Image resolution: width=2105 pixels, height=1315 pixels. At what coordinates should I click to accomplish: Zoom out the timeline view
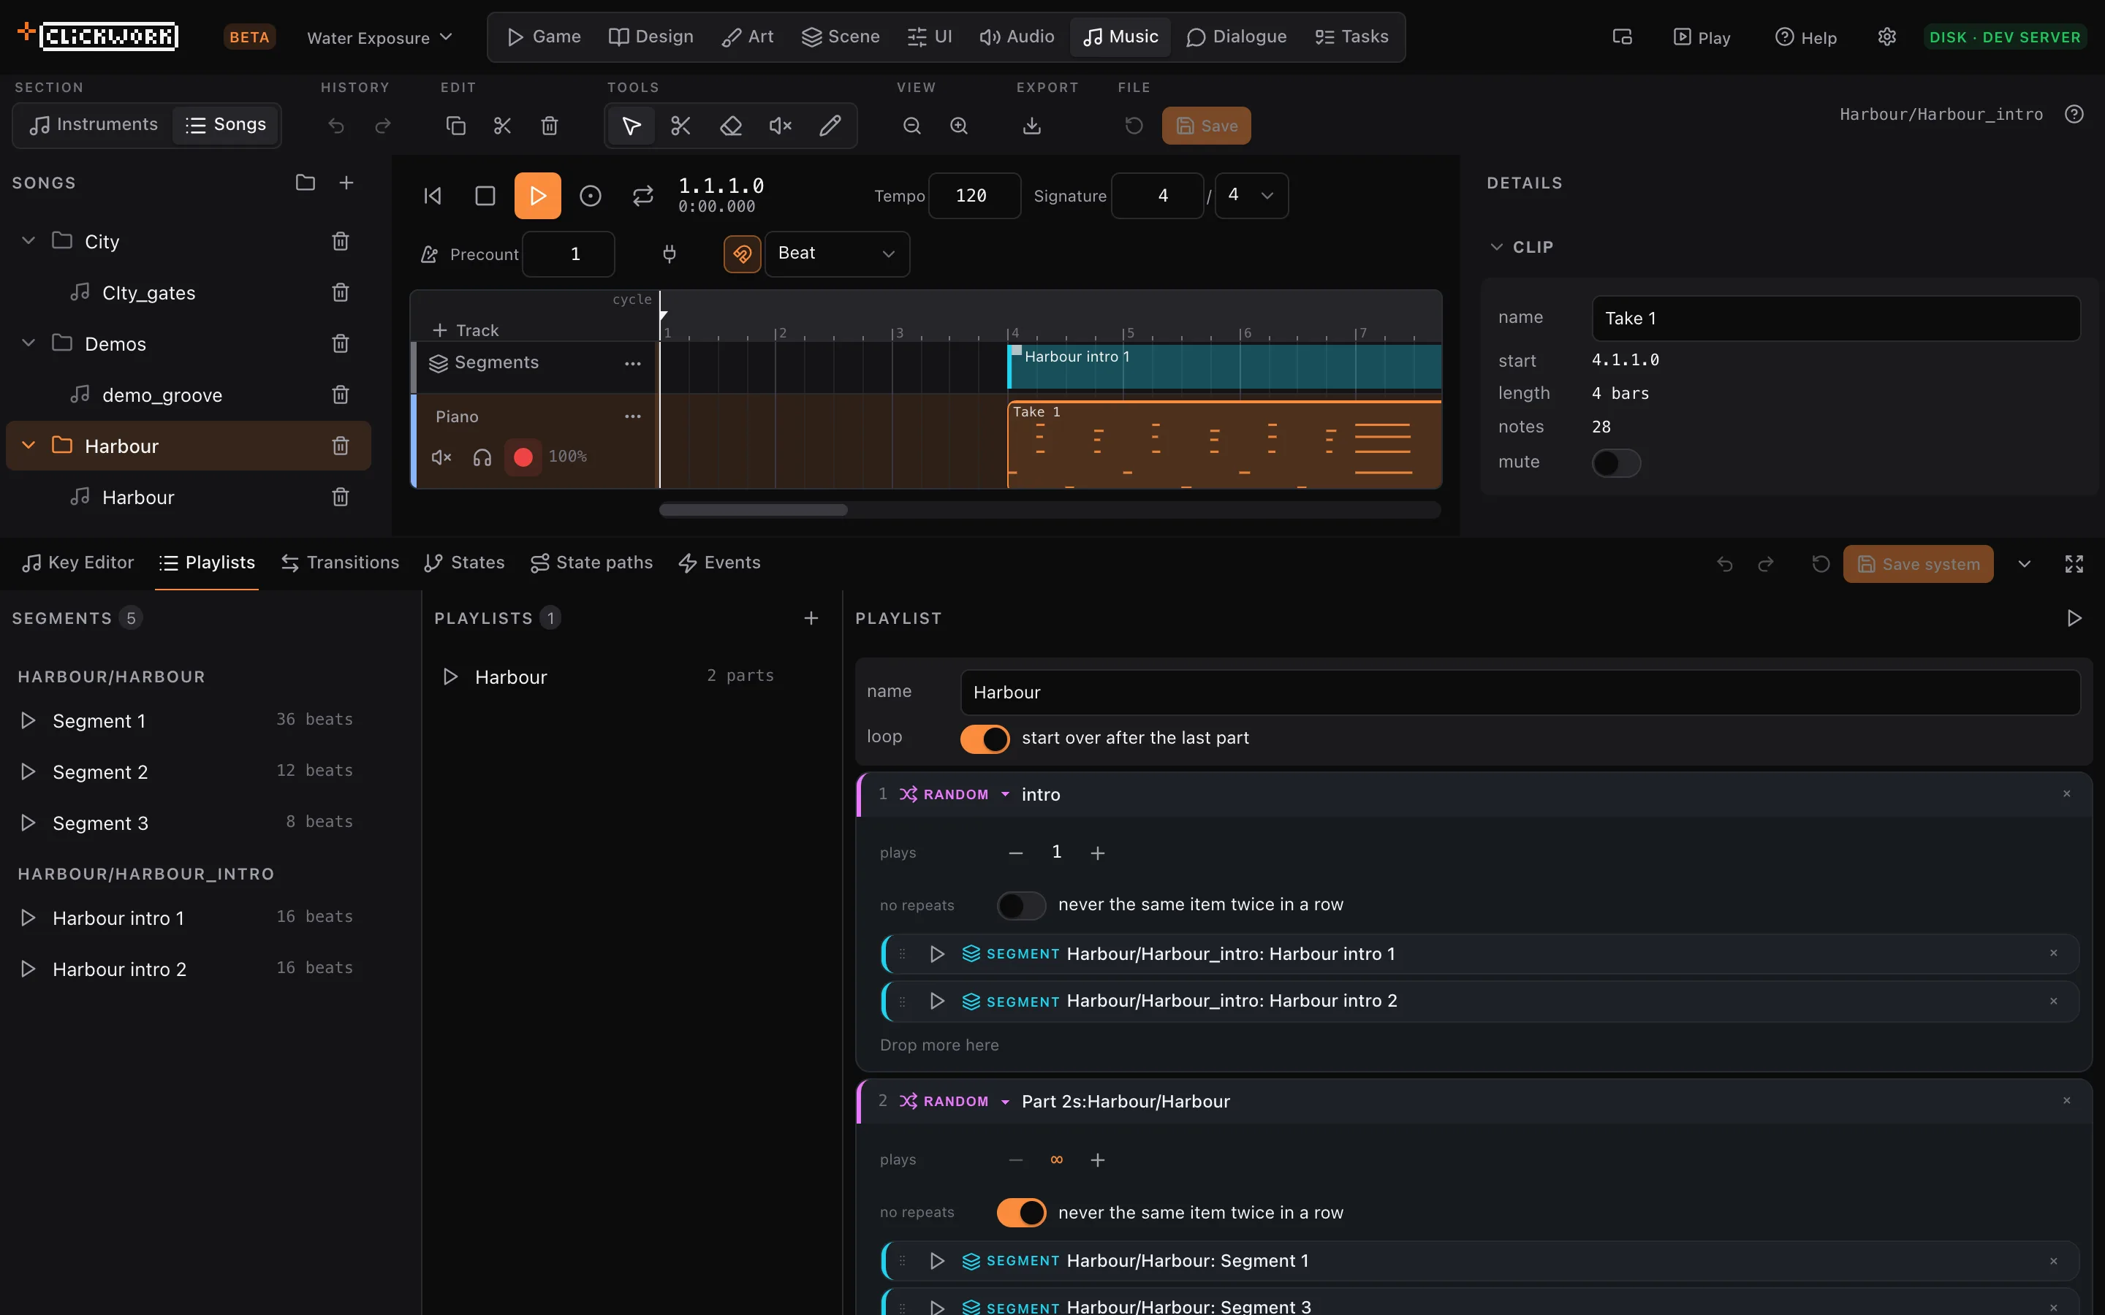pos(911,126)
